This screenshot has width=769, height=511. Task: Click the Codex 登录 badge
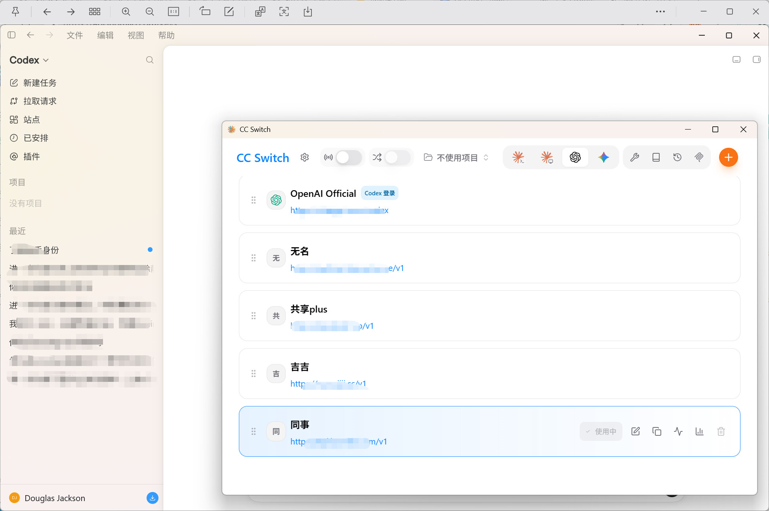(x=380, y=193)
